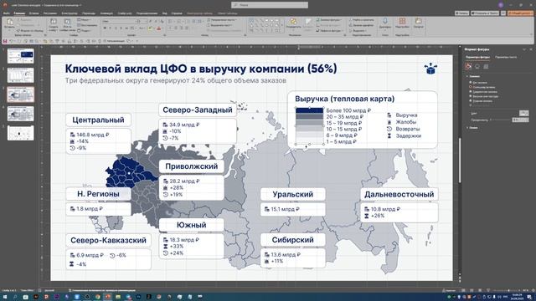Select slide 1 thumbnail in the slide panel
The image size is (536, 301).
(x=20, y=56)
